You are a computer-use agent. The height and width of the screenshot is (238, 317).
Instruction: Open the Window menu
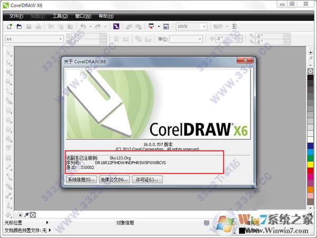(x=83, y=16)
